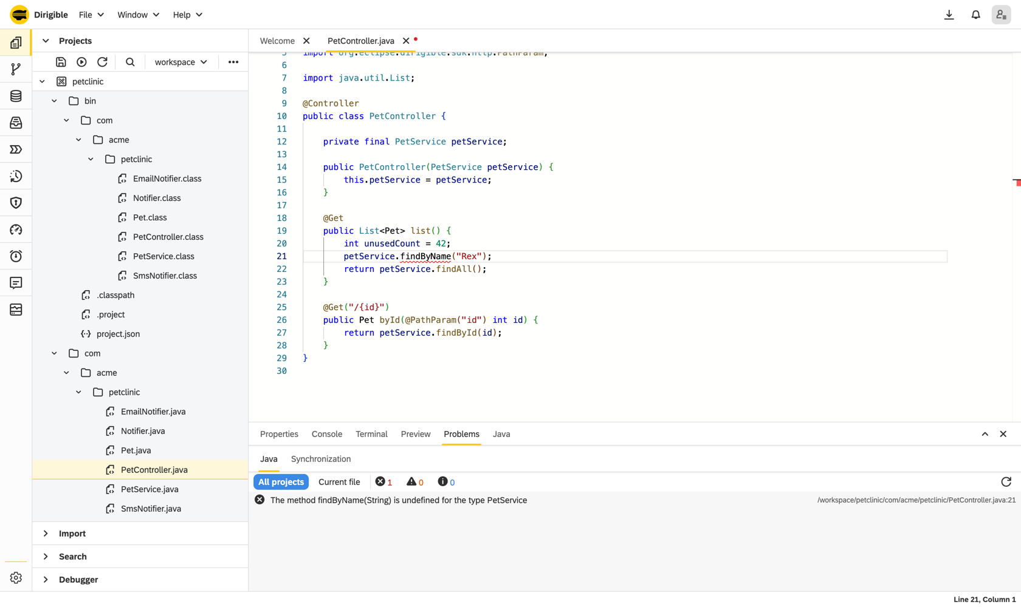Open the Git perspective in sidebar
1021x607 pixels.
[16, 69]
